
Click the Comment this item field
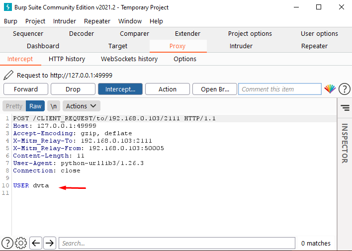pyautogui.click(x=280, y=89)
